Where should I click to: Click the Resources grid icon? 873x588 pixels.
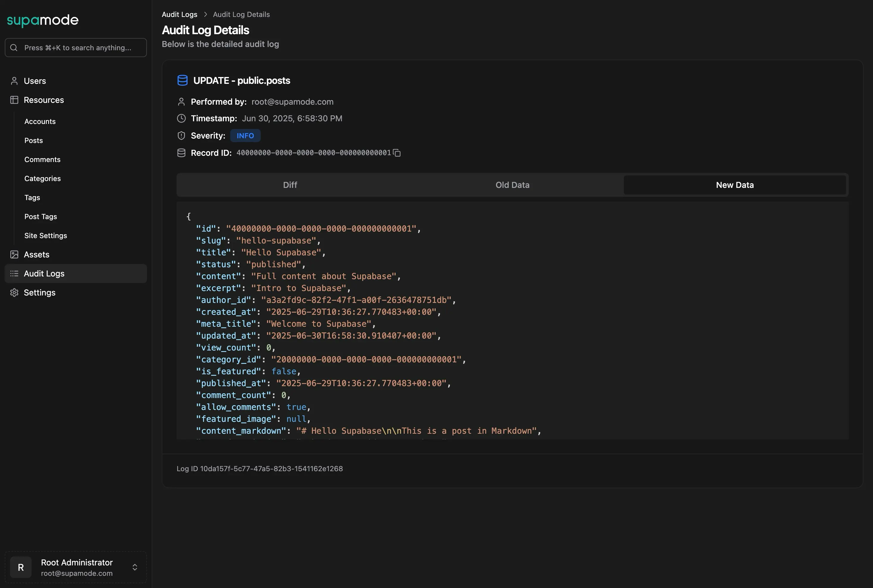tap(14, 100)
